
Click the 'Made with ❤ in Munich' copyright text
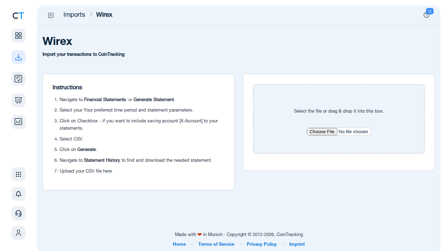click(x=239, y=235)
